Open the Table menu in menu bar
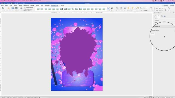 (x=31, y=1)
